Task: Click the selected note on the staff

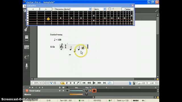Action: 83,48
